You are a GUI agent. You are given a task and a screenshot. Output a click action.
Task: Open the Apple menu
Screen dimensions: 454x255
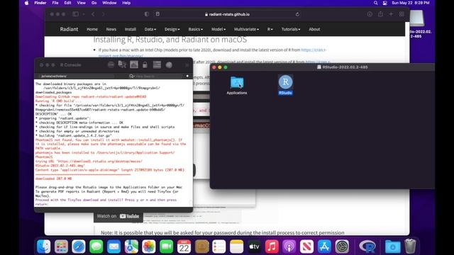coord(27,3)
